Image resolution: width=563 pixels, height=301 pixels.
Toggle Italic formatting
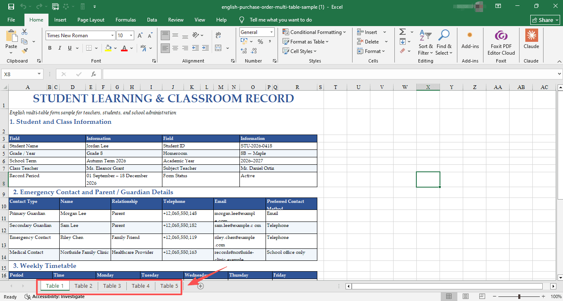(60, 48)
